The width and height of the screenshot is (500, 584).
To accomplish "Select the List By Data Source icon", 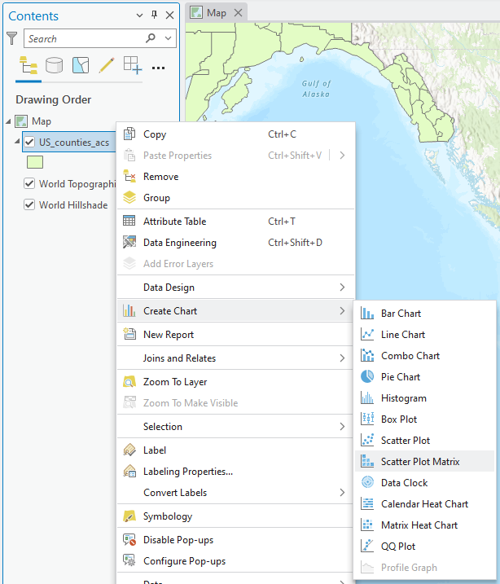I will click(x=55, y=65).
